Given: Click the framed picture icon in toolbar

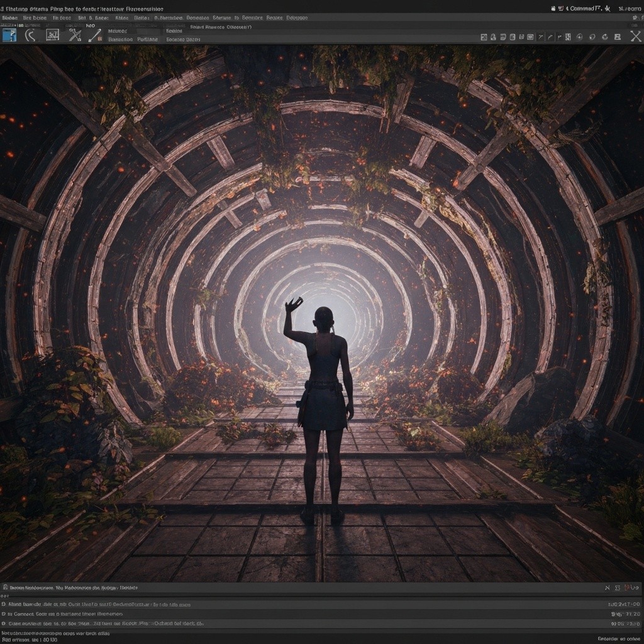Looking at the screenshot, I should coord(52,35).
